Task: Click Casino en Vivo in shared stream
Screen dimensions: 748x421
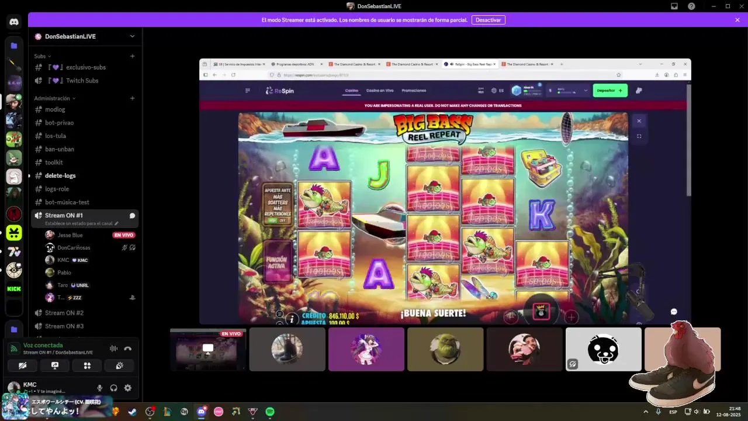Action: point(380,91)
